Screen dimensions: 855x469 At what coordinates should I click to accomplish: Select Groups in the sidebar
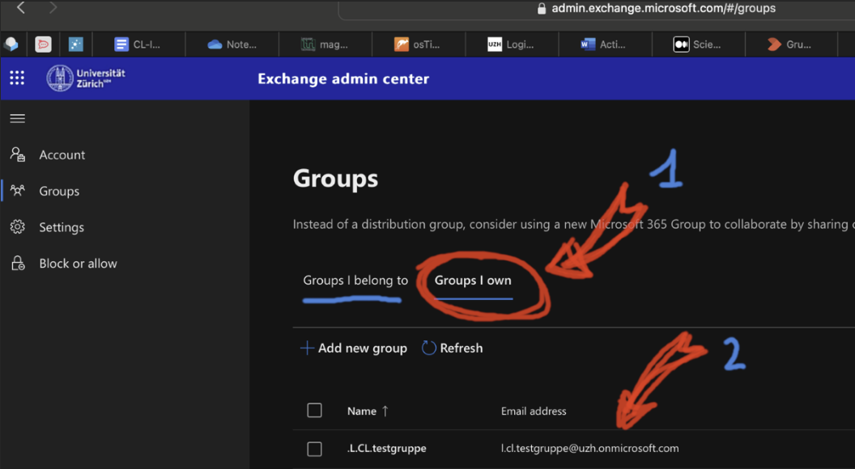tap(59, 191)
